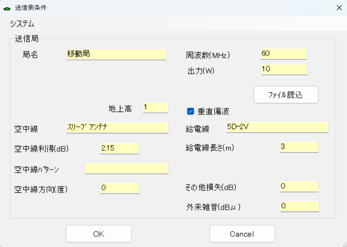Viewport: 347px width, 247px height.
Task: Focus the 空中線利得(dB) field
Action: (120, 148)
